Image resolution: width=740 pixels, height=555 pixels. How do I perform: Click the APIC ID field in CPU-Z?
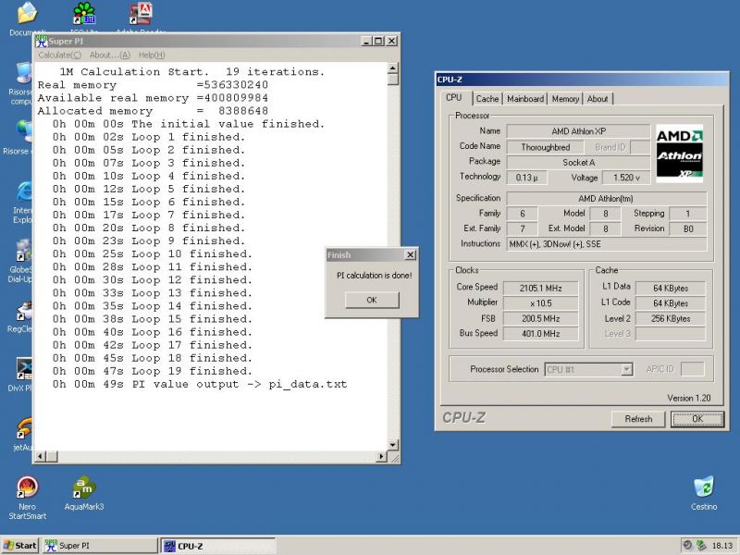(693, 369)
